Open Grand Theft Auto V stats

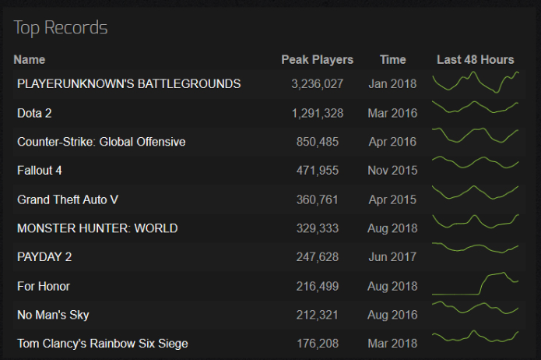pos(68,199)
